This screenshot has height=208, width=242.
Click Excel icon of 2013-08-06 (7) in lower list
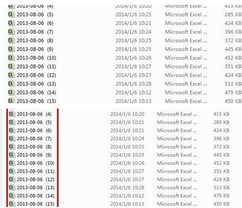pos(12,138)
